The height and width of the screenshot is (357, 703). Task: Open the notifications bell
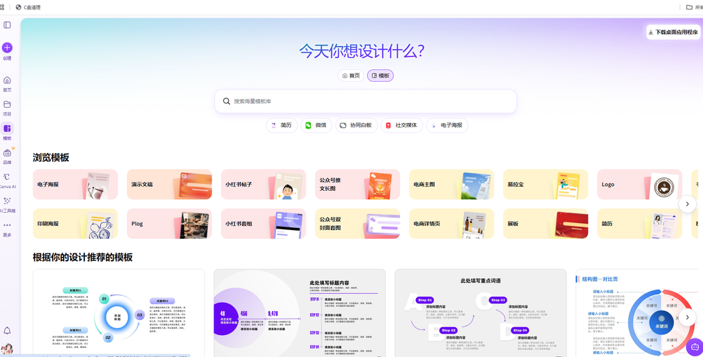[x=7, y=330]
